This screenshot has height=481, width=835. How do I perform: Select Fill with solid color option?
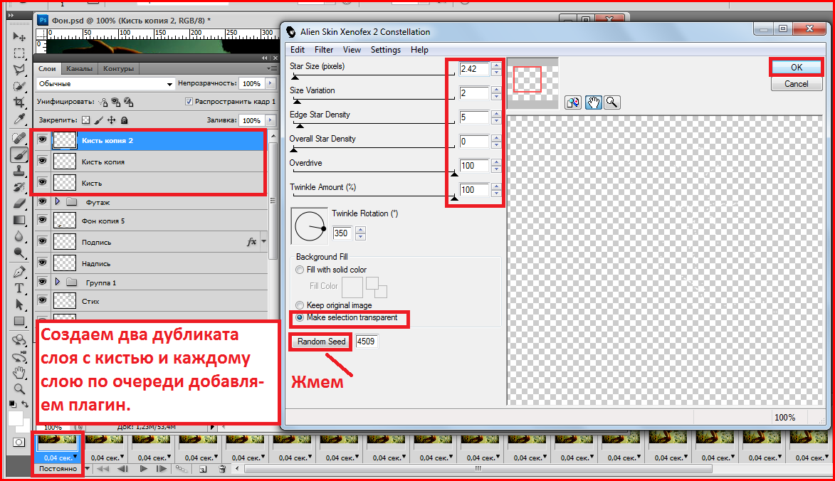(300, 270)
